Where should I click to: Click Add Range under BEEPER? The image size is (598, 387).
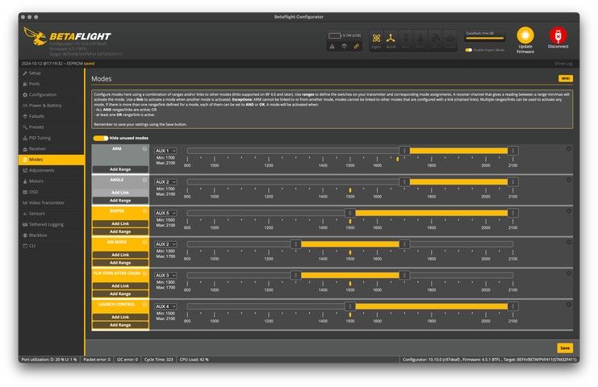pos(120,231)
